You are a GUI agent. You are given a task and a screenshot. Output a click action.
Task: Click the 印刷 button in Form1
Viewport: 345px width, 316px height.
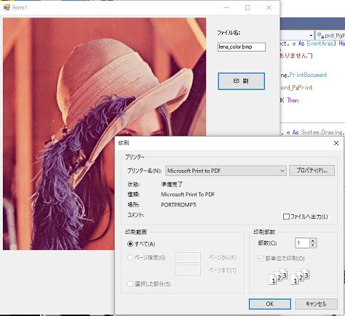pyautogui.click(x=241, y=81)
